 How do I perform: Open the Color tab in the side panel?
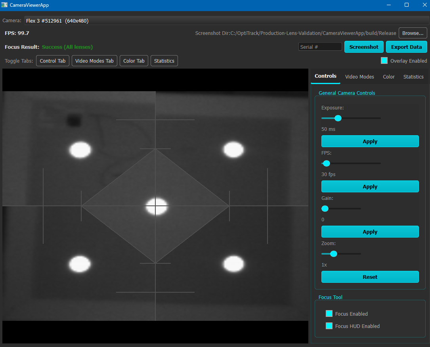tap(388, 77)
